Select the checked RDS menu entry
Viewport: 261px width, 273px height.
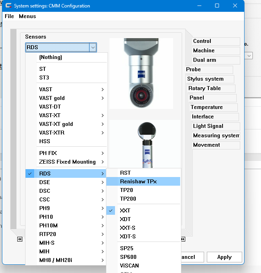tap(45, 173)
